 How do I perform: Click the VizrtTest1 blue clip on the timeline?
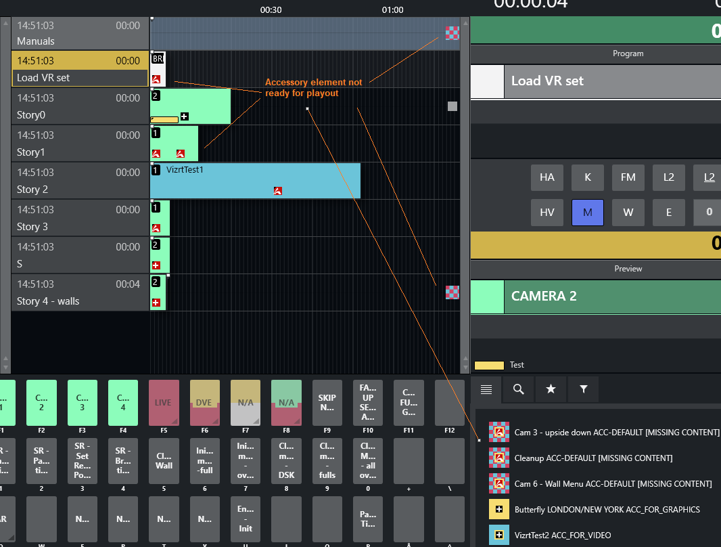coord(255,181)
